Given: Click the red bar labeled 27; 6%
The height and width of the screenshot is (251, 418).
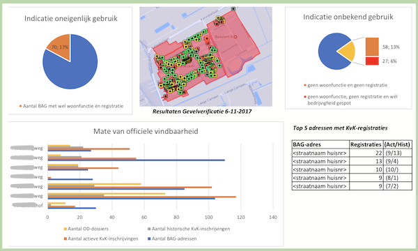Looking at the screenshot, I should (372, 61).
